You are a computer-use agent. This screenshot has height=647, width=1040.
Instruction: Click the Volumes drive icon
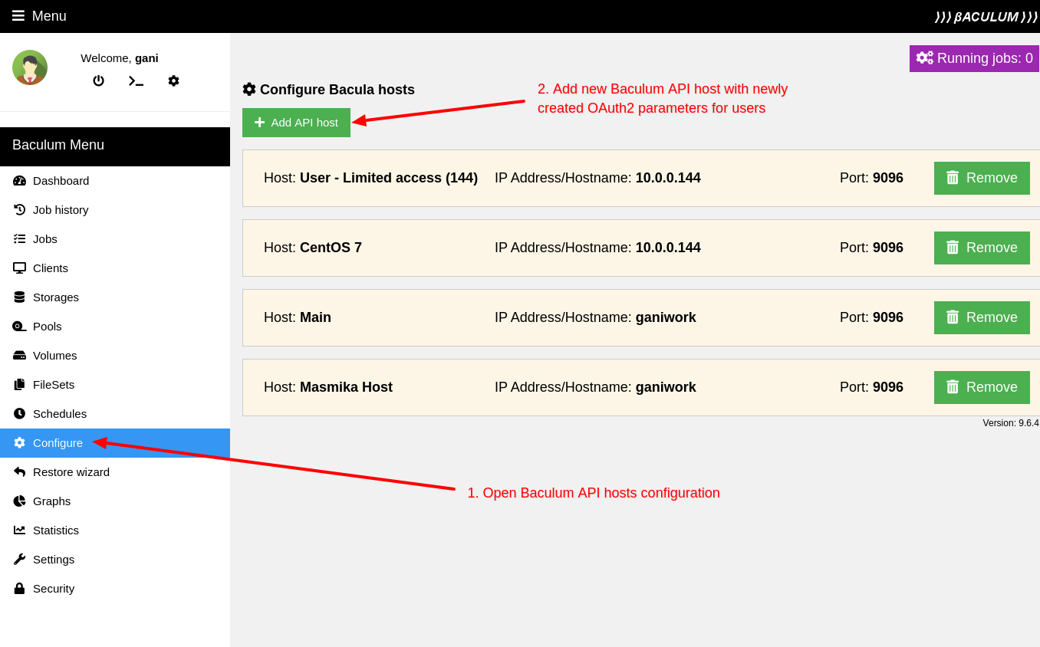(x=19, y=356)
